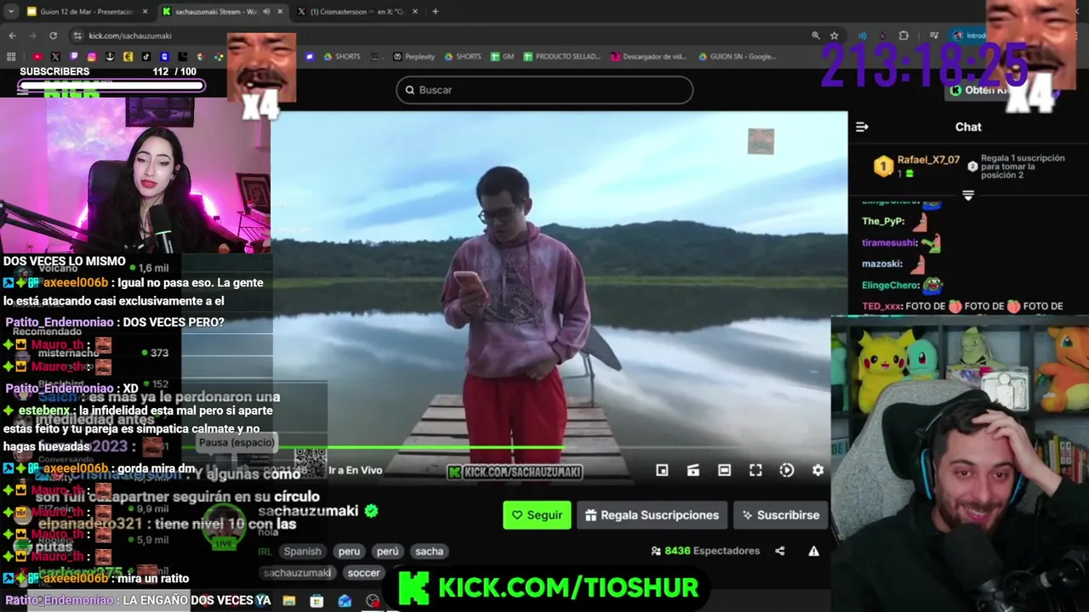Viewport: 1089px width, 612px height.
Task: Select the soccer tag
Action: pyautogui.click(x=363, y=573)
